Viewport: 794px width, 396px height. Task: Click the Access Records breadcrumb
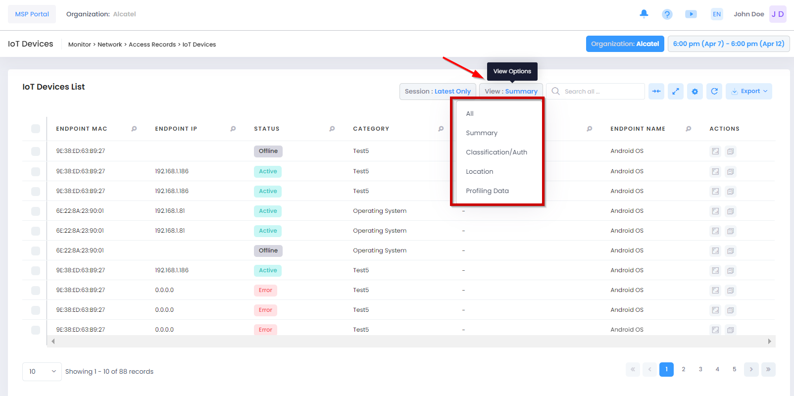(152, 45)
